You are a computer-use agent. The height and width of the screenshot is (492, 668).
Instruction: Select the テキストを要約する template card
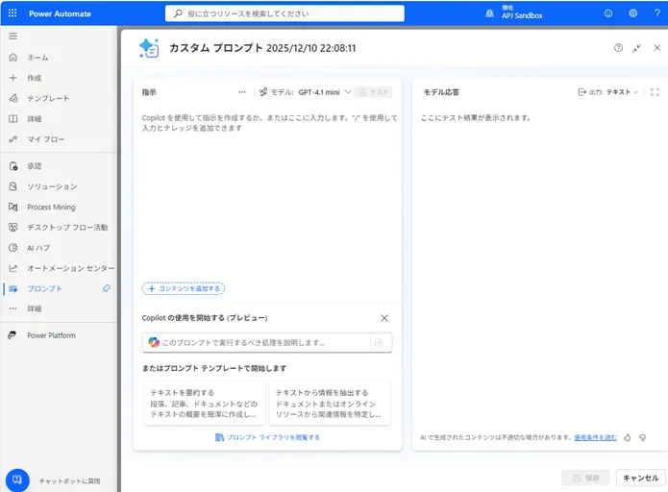[204, 404]
